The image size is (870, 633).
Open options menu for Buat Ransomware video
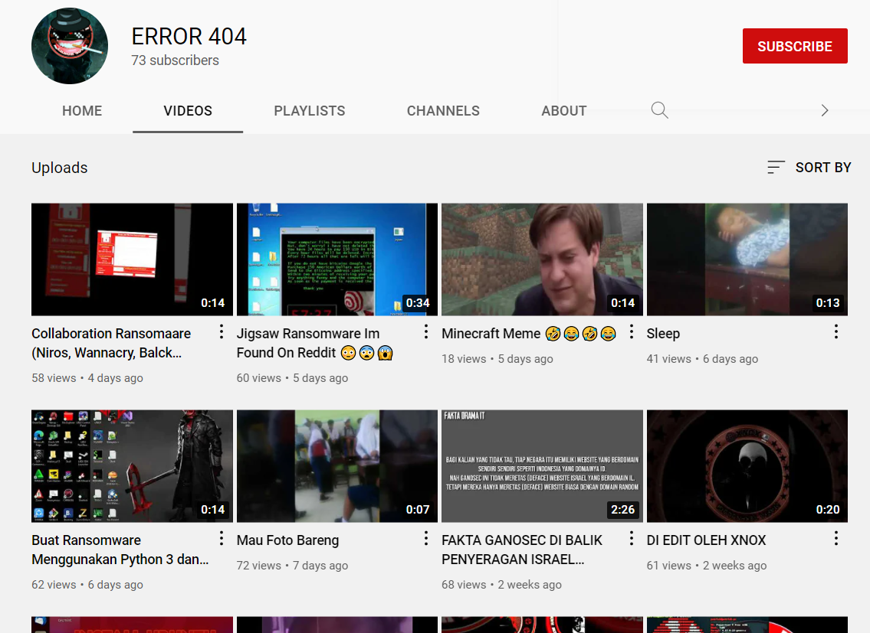[x=221, y=538]
